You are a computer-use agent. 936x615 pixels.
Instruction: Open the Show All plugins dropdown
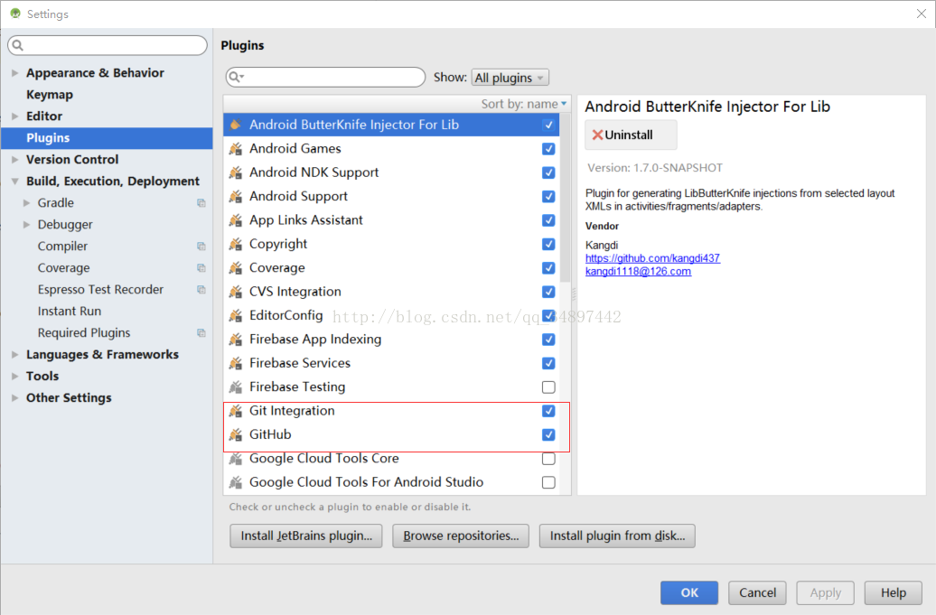click(510, 78)
